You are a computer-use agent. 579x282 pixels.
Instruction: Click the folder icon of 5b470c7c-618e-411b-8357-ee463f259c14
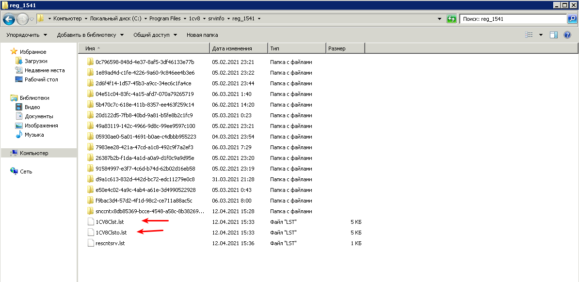tap(90, 105)
